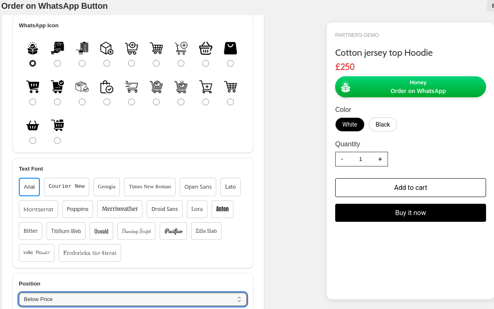Click the cube with plus badge icon
Screen dimensions: 494x309
point(107,48)
